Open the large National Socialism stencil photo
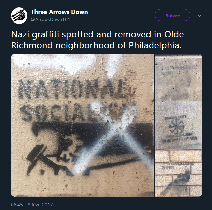The height and width of the screenshot is (210, 212). [x=83, y=125]
